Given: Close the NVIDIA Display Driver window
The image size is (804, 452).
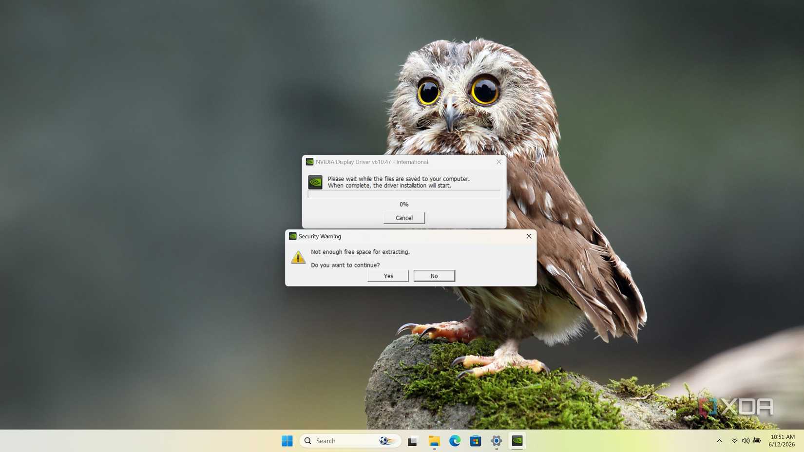Looking at the screenshot, I should click(498, 162).
